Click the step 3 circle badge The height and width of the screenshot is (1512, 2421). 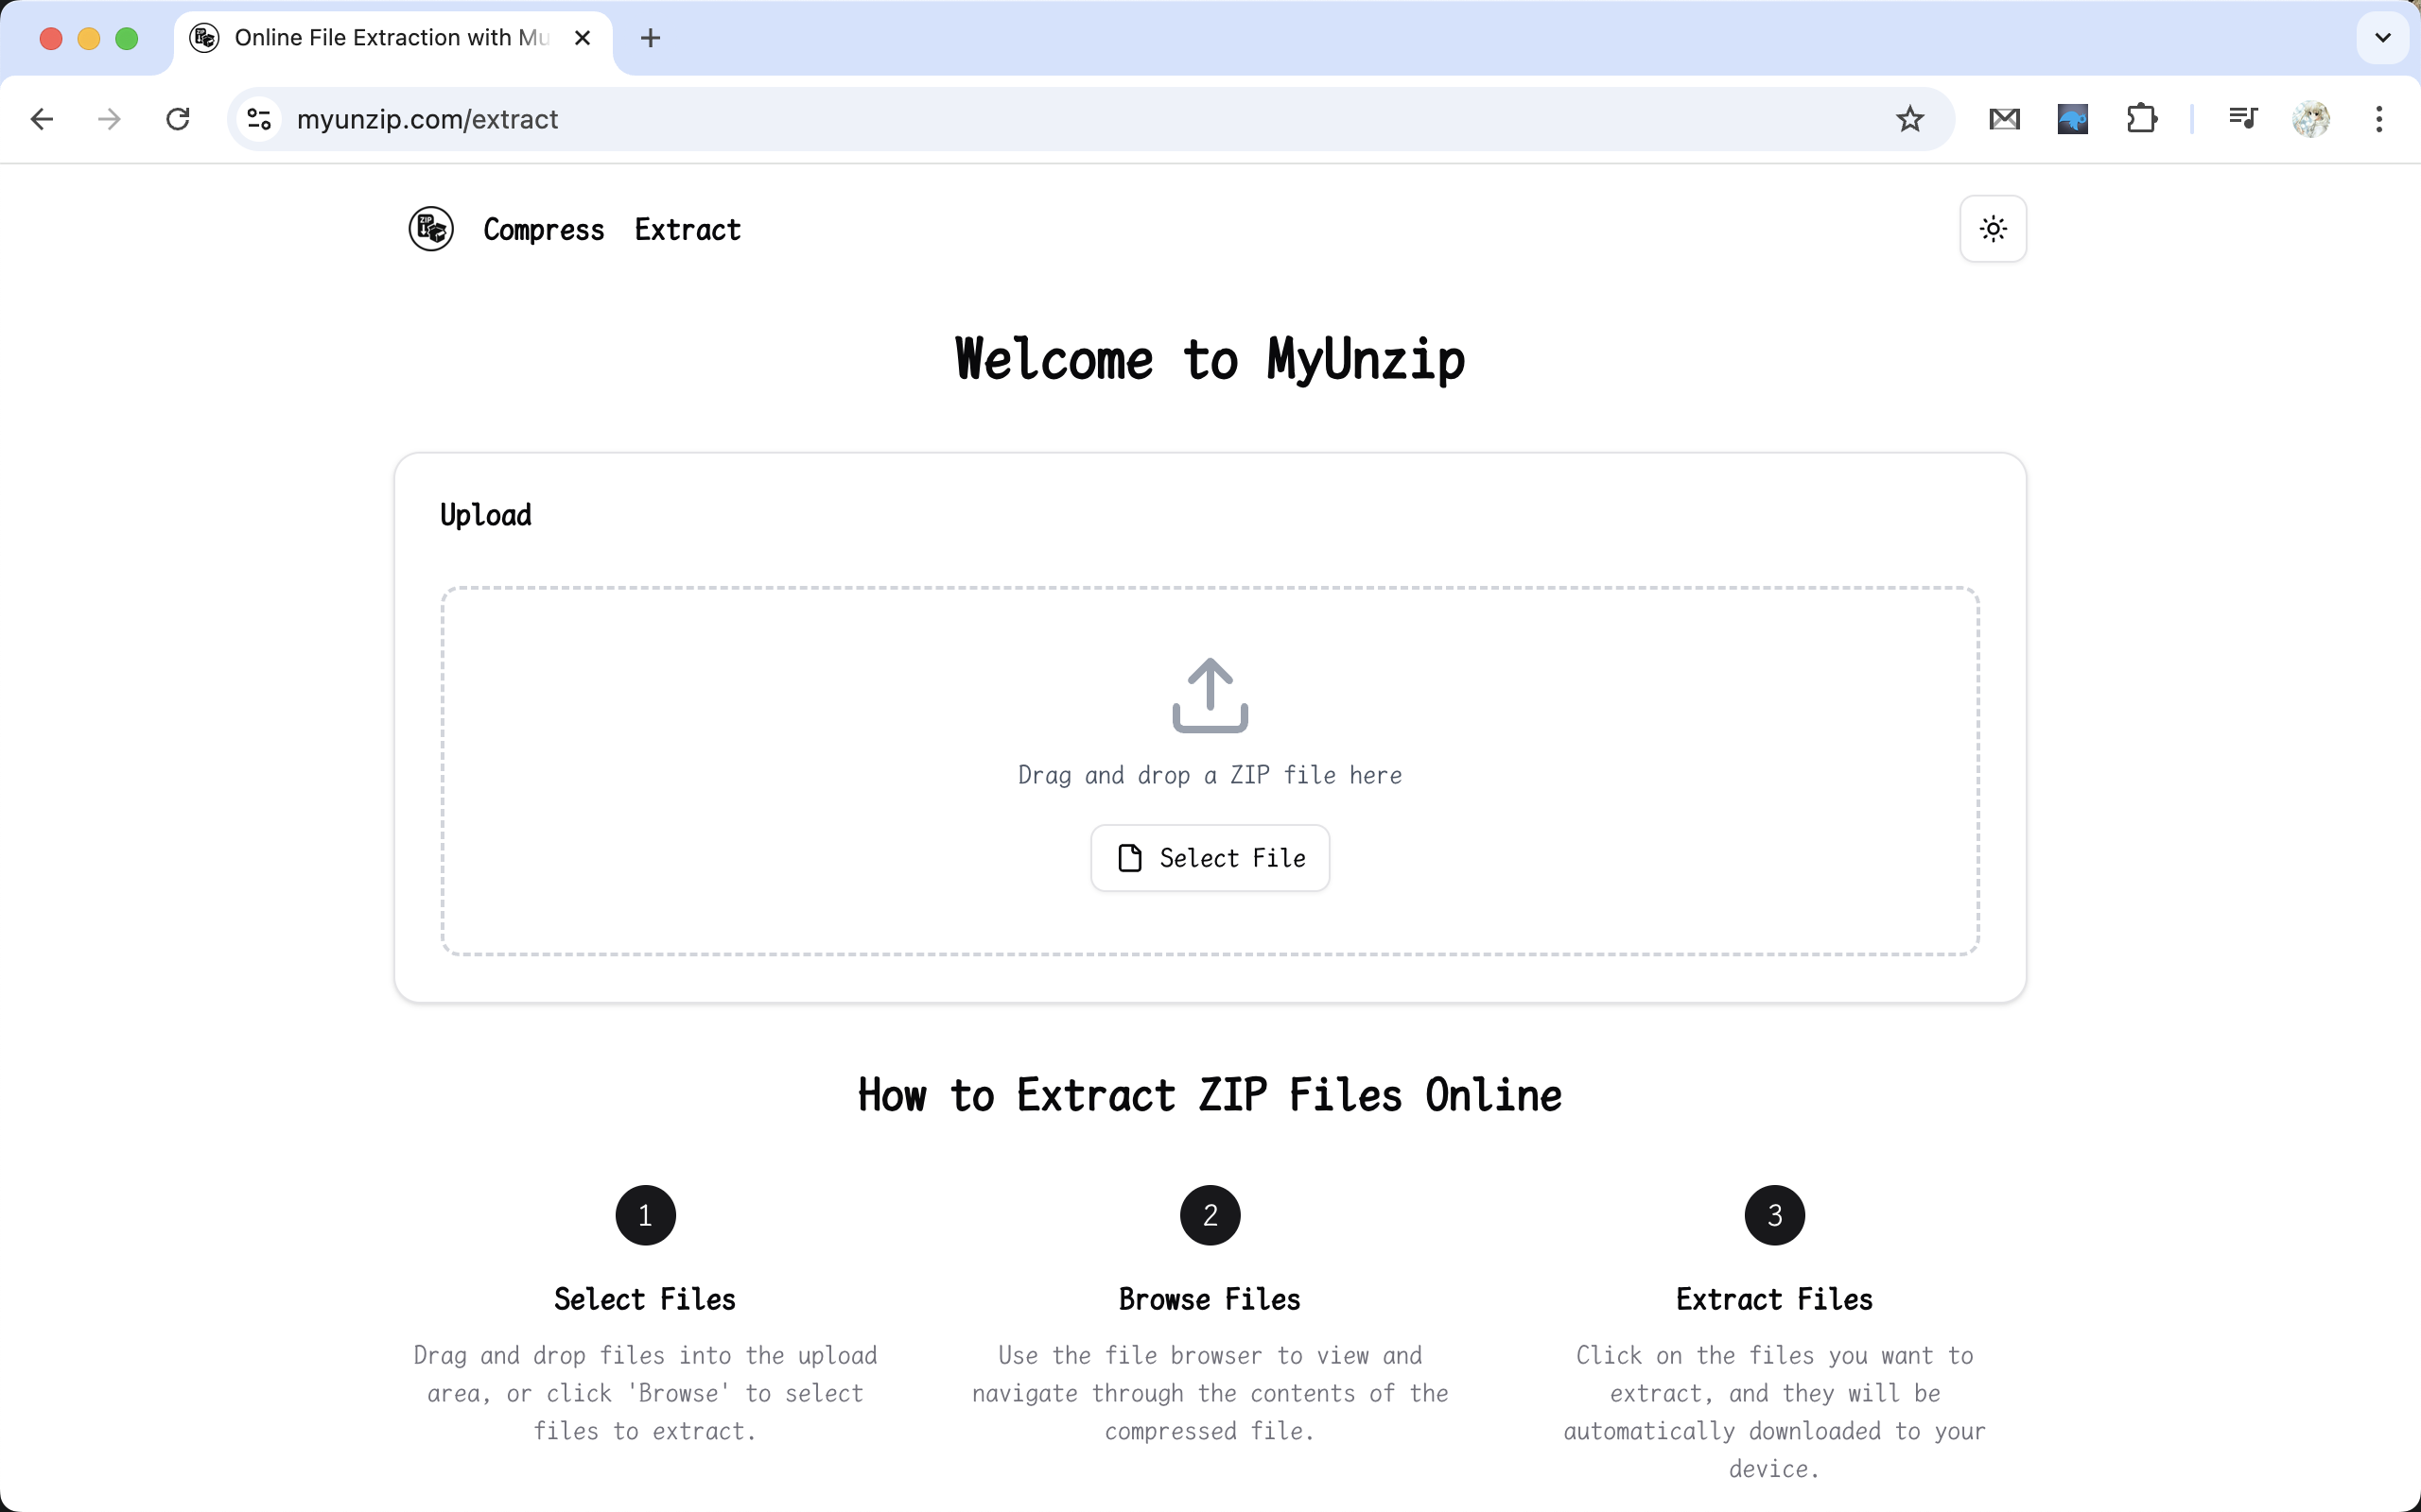point(1775,1215)
